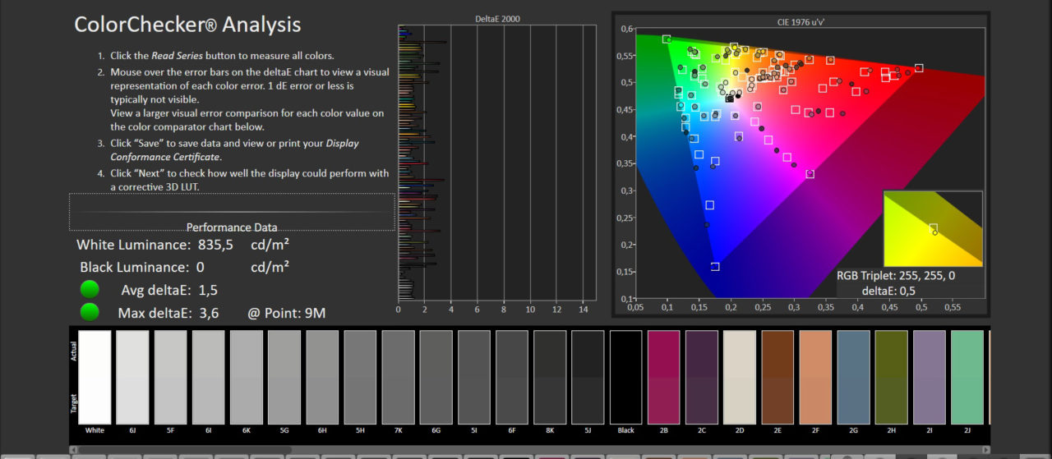Click the CIE 1976 u'v' chart title
Image resolution: width=1052 pixels, height=459 pixels.
click(801, 21)
